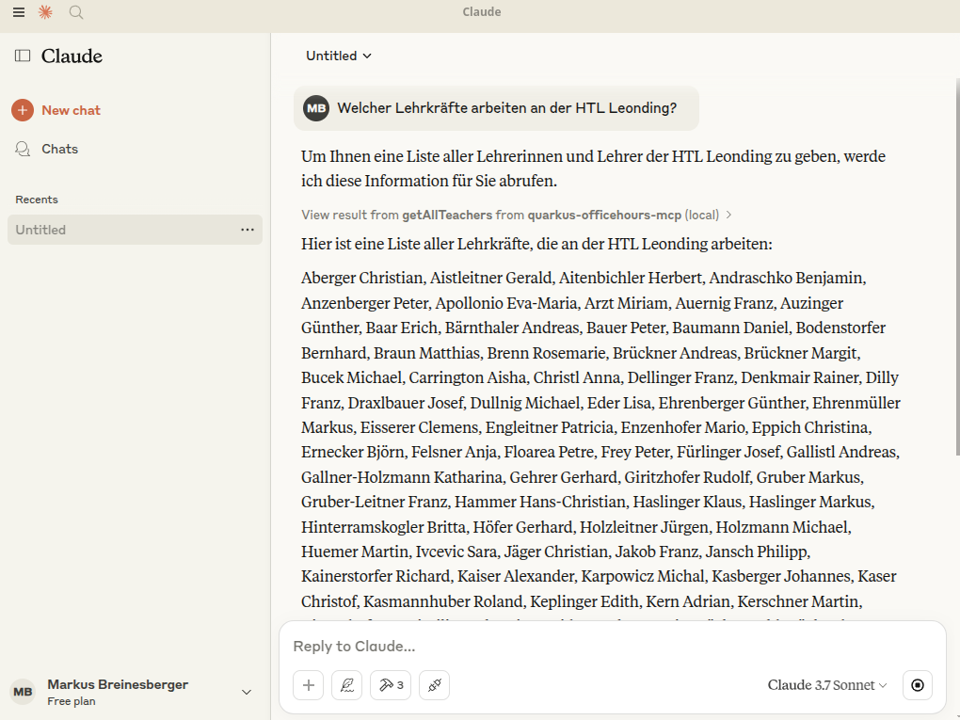
Task: Expand the Untitled conversation title dropdown
Action: click(x=339, y=56)
